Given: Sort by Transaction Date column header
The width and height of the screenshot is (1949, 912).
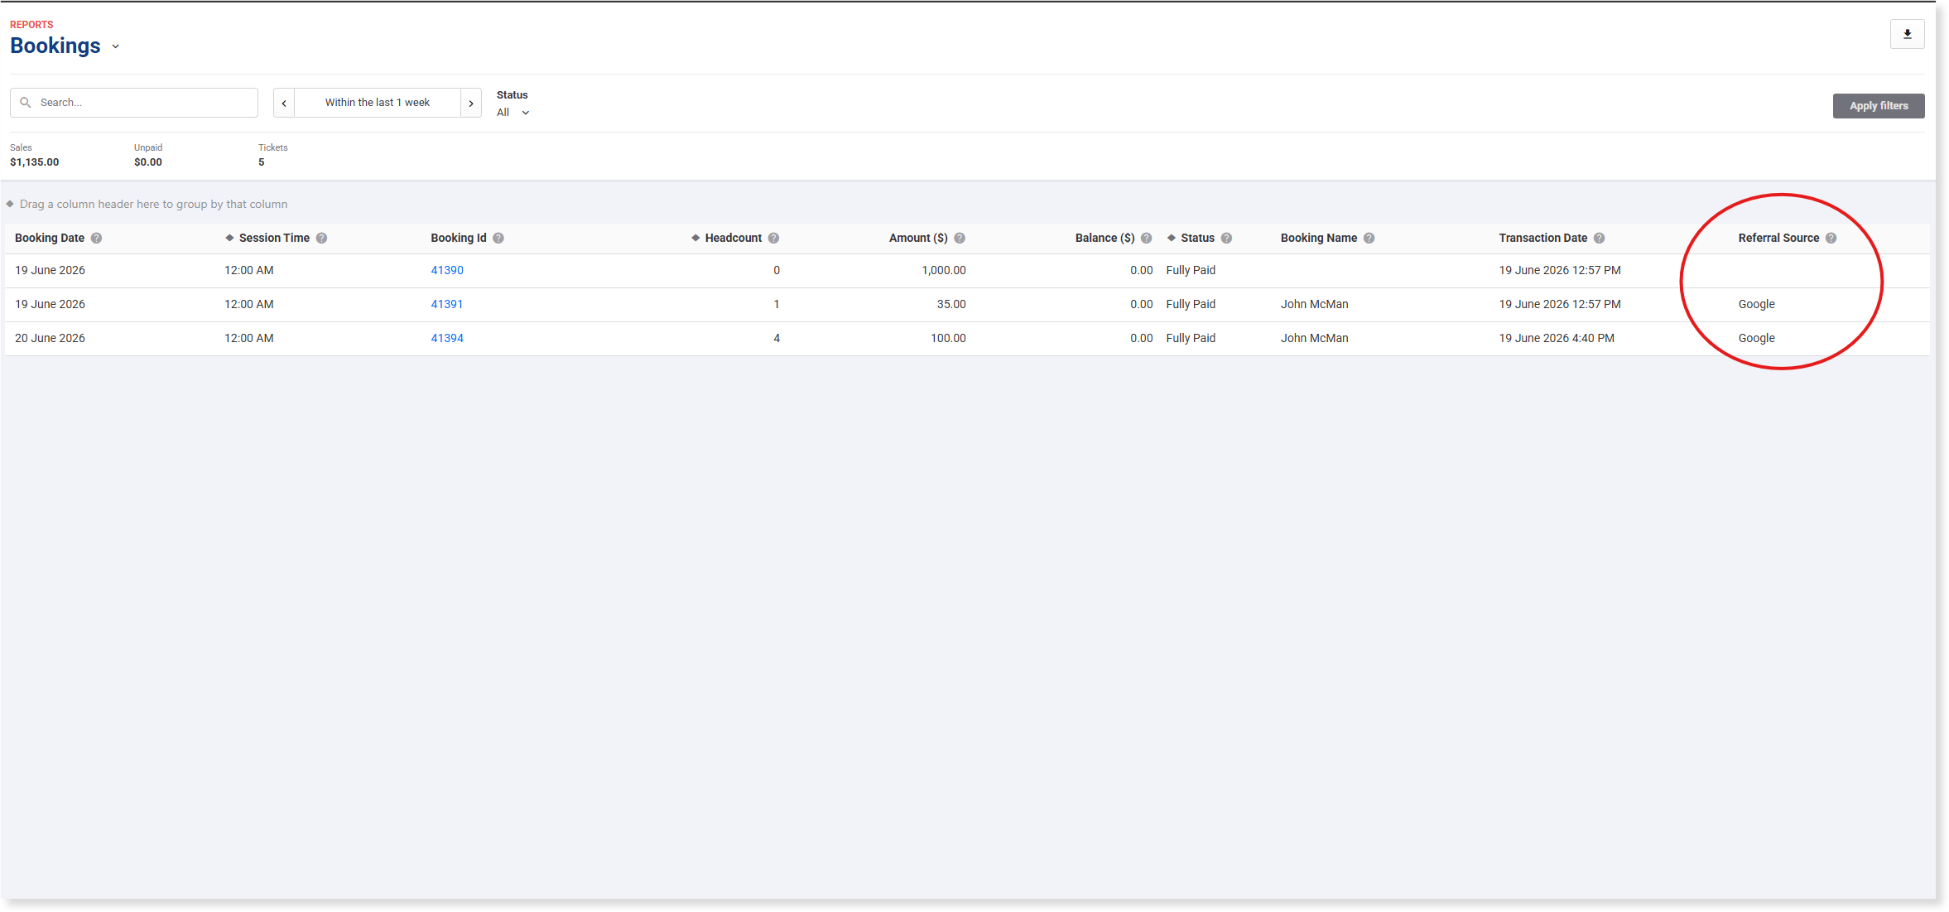Looking at the screenshot, I should 1543,238.
